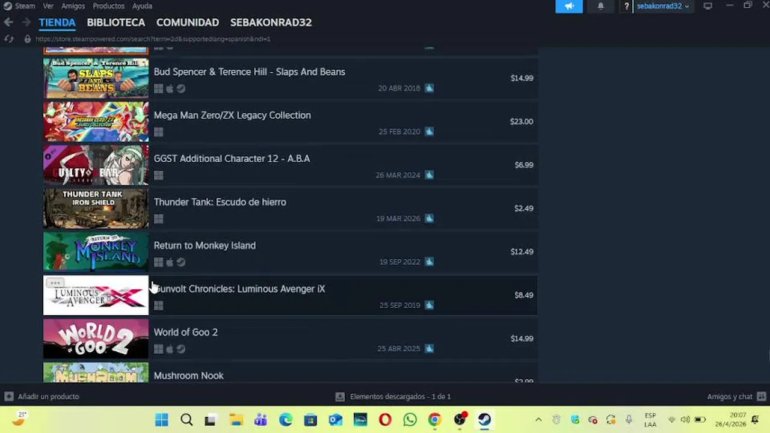Image resolution: width=770 pixels, height=433 pixels.
Task: Click the store URL address text
Action: point(153,38)
